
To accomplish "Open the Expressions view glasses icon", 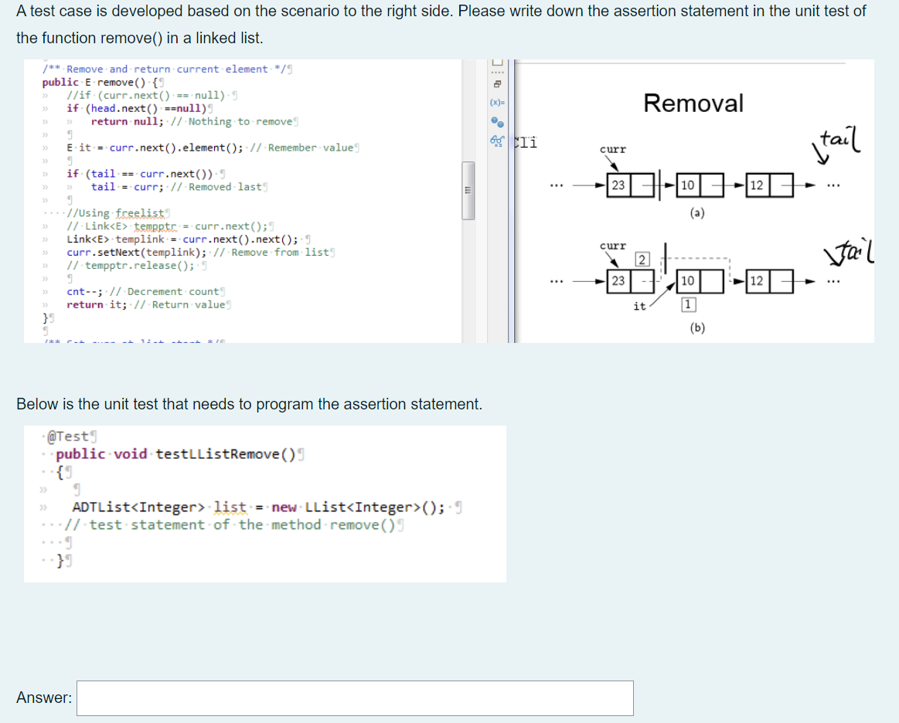I will [497, 141].
